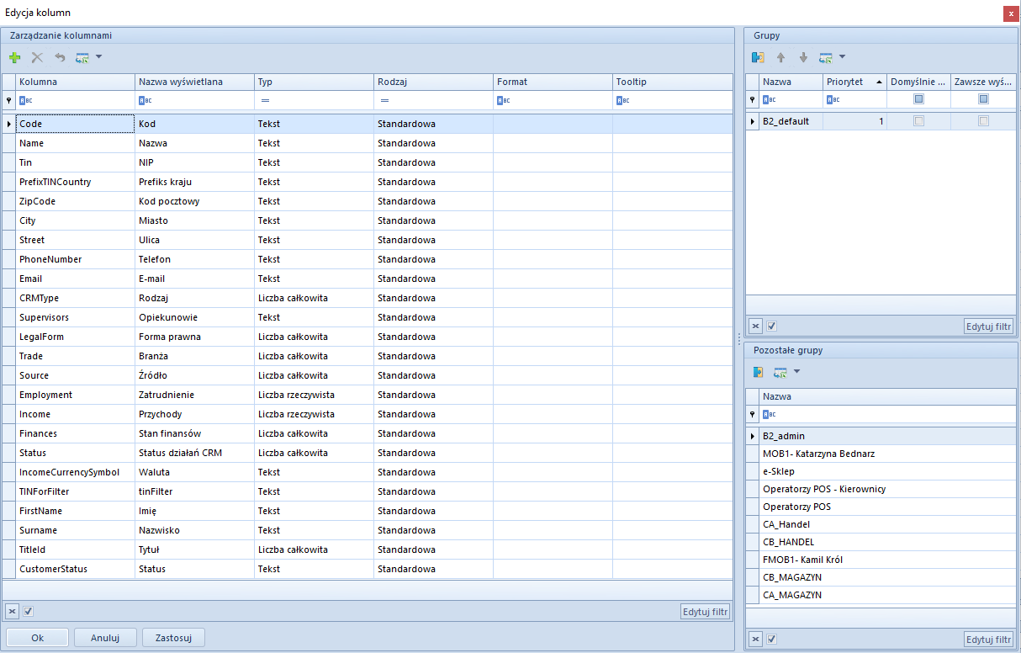Edytuj filtr button under Pozostałe grupy table
Image resolution: width=1021 pixels, height=653 pixels.
(989, 640)
